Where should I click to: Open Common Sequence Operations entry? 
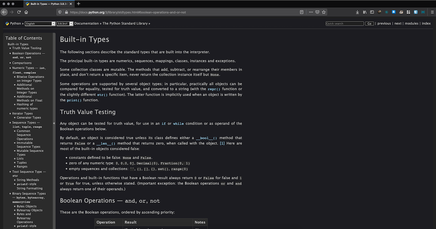pyautogui.click(x=25, y=135)
